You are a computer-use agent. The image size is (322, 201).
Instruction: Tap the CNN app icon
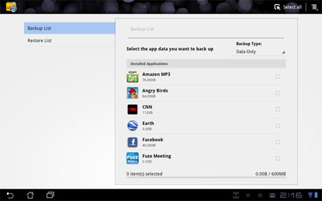point(132,110)
